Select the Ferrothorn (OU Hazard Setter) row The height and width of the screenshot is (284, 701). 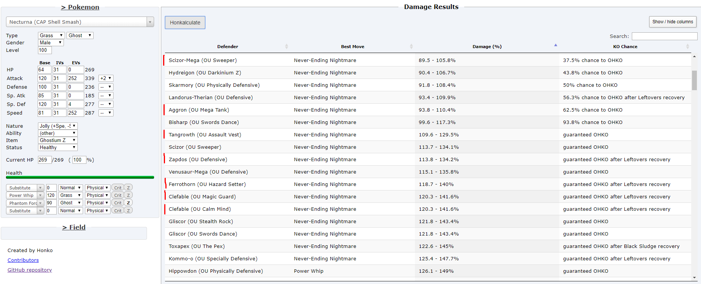pyautogui.click(x=428, y=184)
